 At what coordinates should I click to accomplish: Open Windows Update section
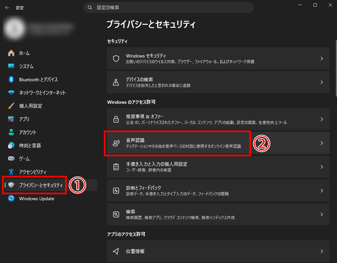pyautogui.click(x=50, y=198)
